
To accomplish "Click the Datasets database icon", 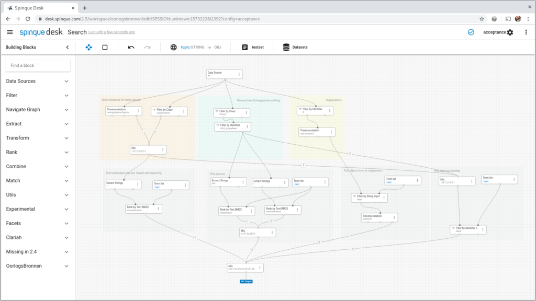I will [x=286, y=47].
